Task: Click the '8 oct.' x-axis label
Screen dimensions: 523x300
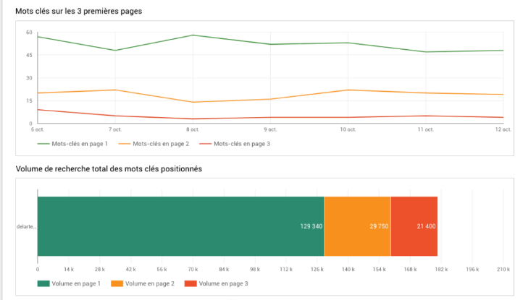Action: [x=193, y=129]
